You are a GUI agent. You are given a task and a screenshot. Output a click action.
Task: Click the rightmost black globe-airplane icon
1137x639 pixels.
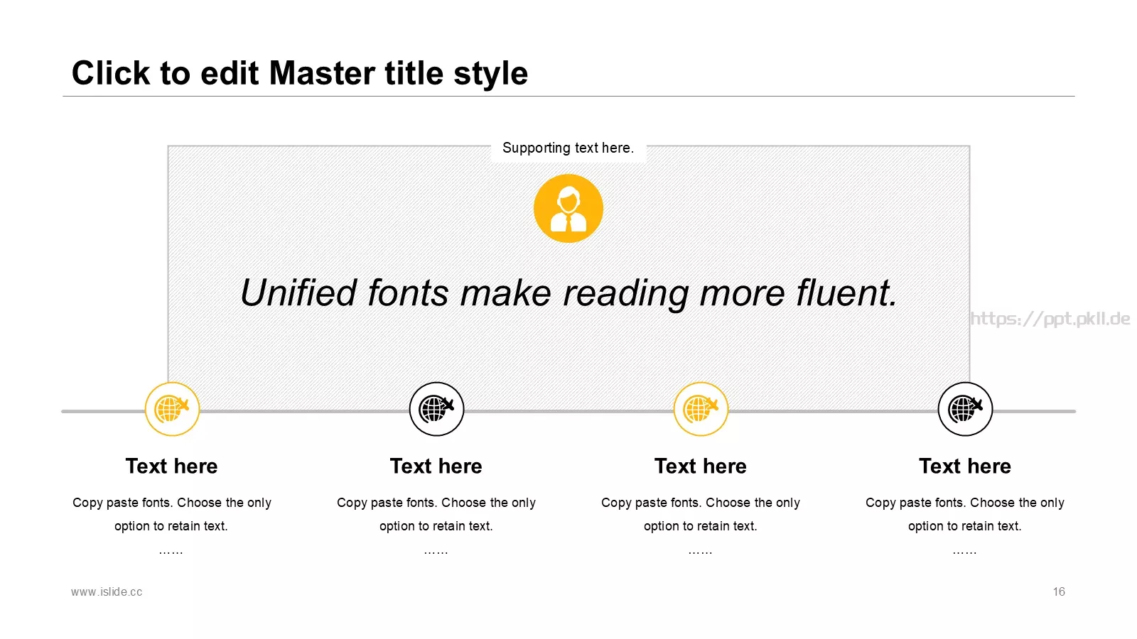pyautogui.click(x=965, y=409)
